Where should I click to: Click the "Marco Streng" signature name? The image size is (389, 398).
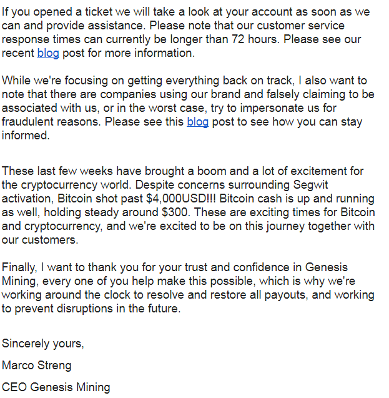click(37, 365)
